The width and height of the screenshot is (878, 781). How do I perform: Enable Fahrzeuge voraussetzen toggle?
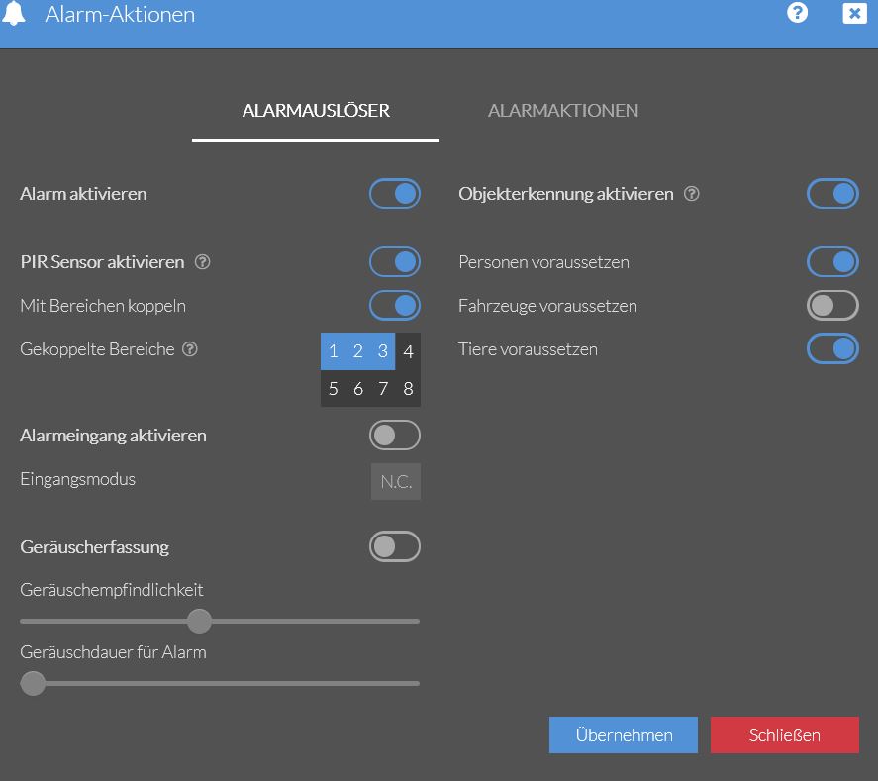click(832, 306)
